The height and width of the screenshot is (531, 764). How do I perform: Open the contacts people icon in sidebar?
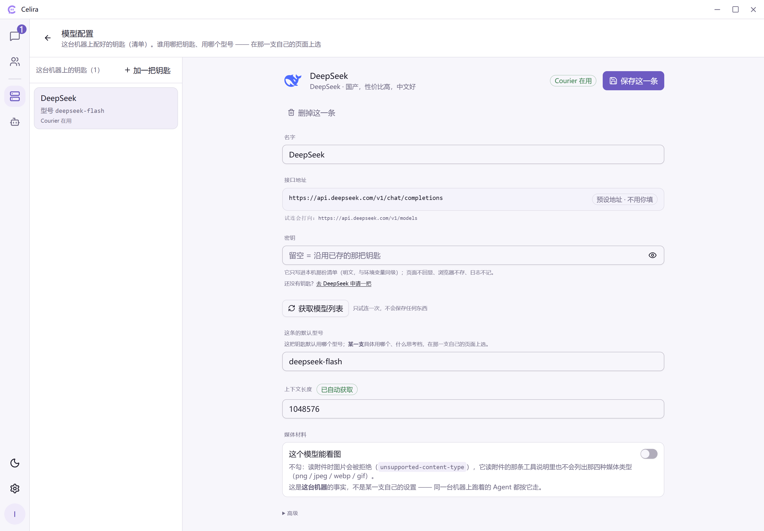click(15, 62)
